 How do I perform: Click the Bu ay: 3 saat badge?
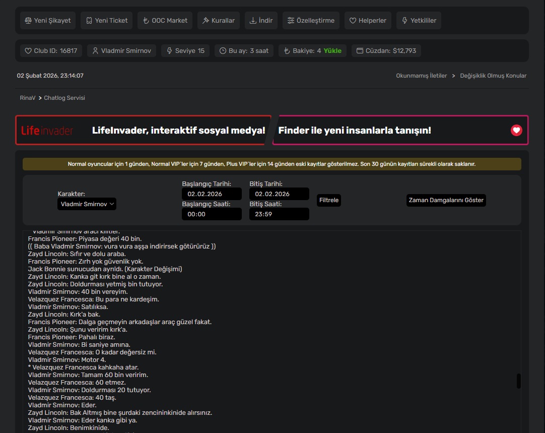pyautogui.click(x=244, y=51)
